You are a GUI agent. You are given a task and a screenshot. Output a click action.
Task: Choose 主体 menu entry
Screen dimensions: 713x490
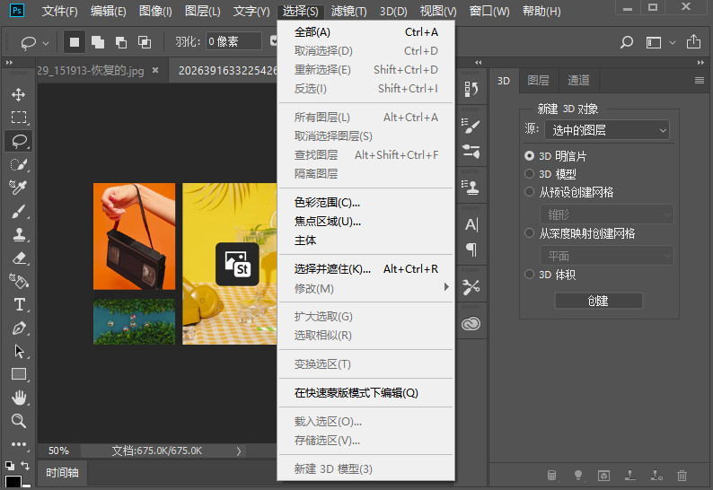[x=365, y=241]
